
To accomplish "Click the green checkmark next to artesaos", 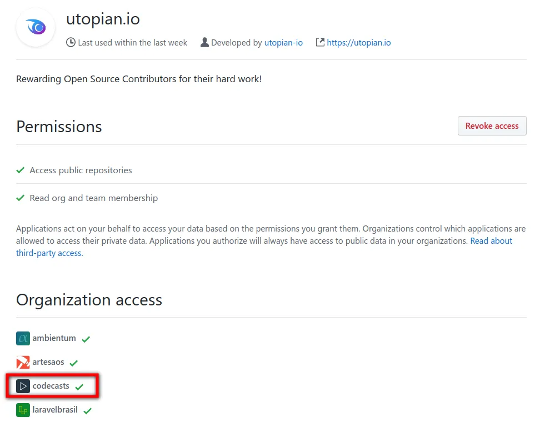I will pos(74,363).
